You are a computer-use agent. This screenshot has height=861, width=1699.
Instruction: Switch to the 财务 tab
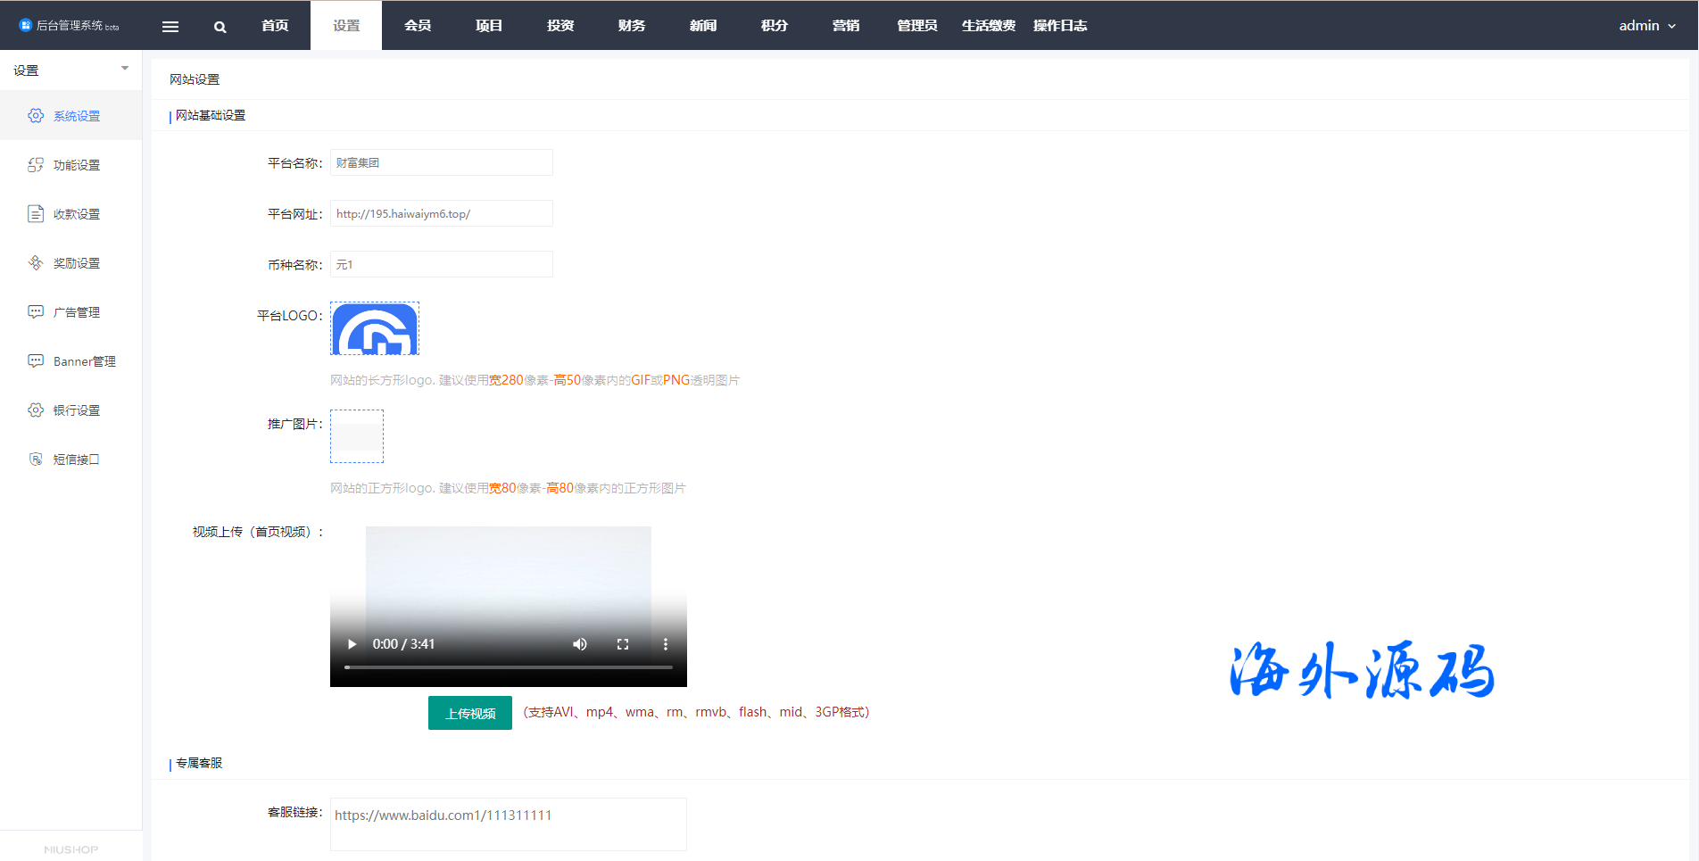click(632, 26)
